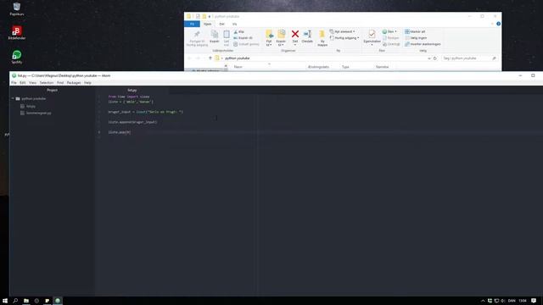Collapse the python youtube folder in Atom tree

[13, 98]
